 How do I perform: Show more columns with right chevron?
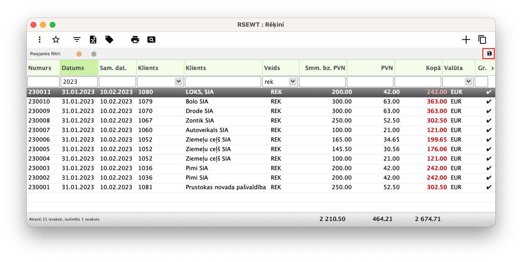492,68
